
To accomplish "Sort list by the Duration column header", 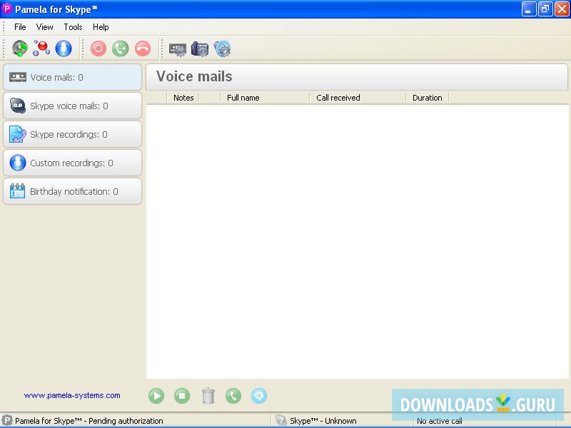I will click(428, 98).
